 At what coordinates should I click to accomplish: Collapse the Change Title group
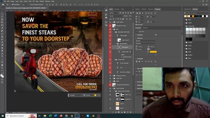pos(115,60)
